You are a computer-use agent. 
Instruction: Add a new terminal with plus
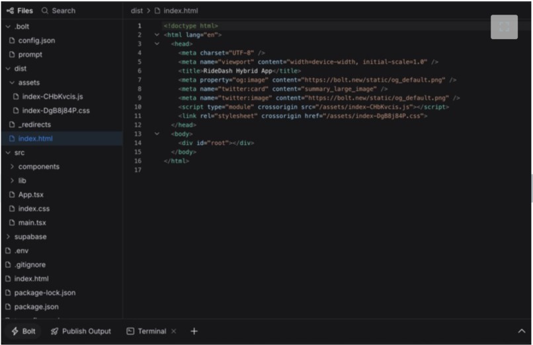point(194,331)
